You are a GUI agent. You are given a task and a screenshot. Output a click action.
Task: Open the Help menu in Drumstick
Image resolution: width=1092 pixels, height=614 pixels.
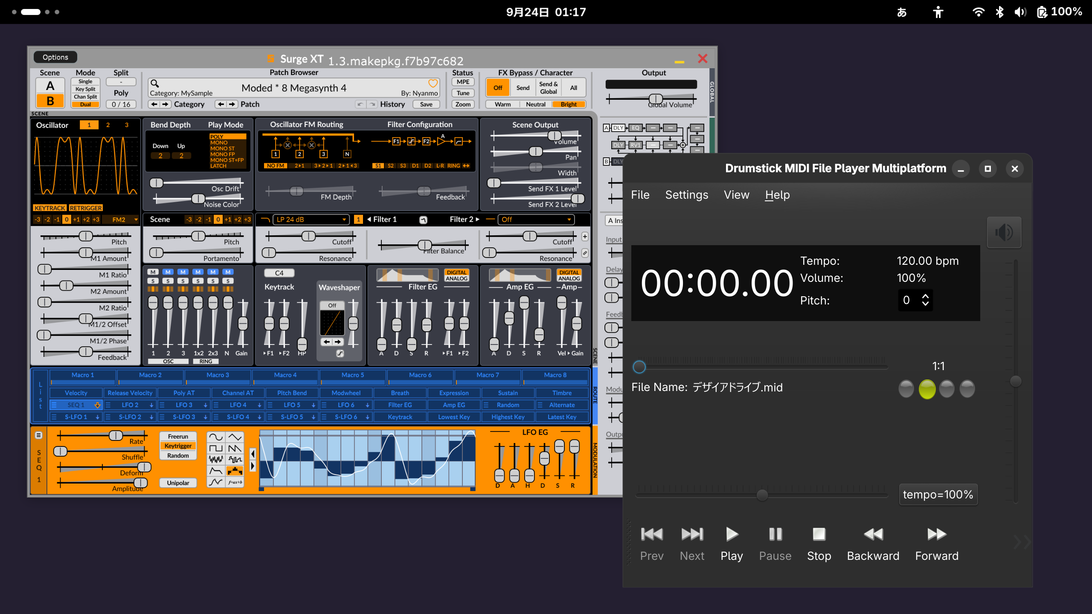point(777,195)
